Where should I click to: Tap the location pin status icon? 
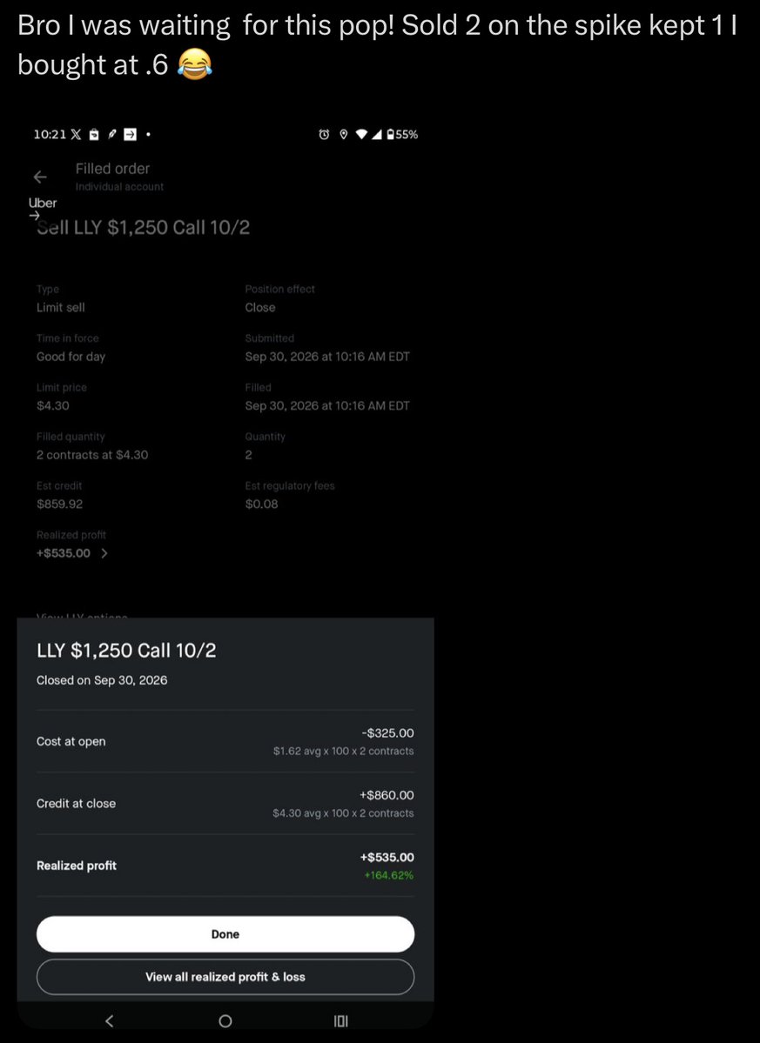coord(343,134)
